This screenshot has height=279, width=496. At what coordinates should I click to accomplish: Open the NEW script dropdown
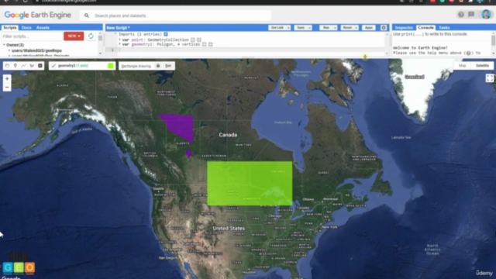click(x=74, y=36)
